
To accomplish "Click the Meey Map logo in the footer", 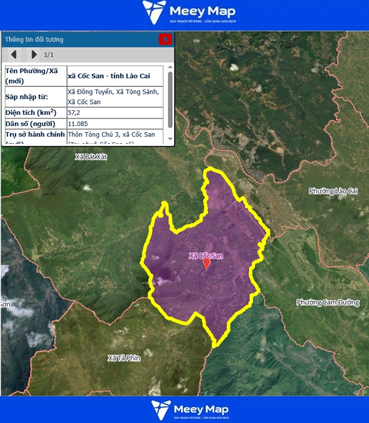I will tap(188, 410).
